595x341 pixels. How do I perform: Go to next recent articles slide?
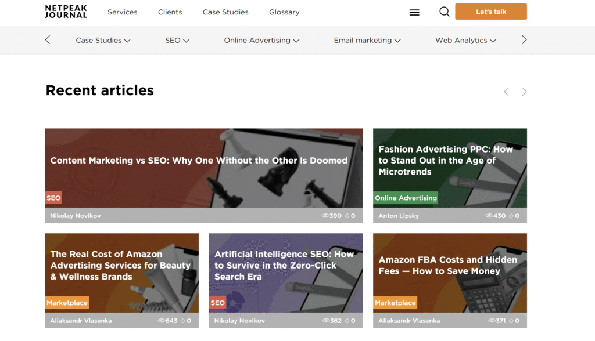coord(524,92)
